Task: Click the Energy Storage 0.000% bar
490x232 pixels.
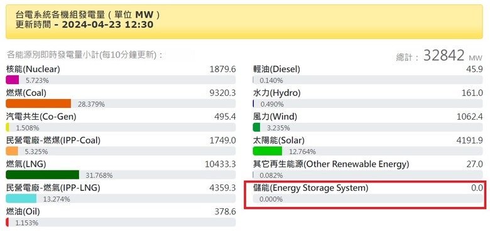Action: pyautogui.click(x=367, y=199)
